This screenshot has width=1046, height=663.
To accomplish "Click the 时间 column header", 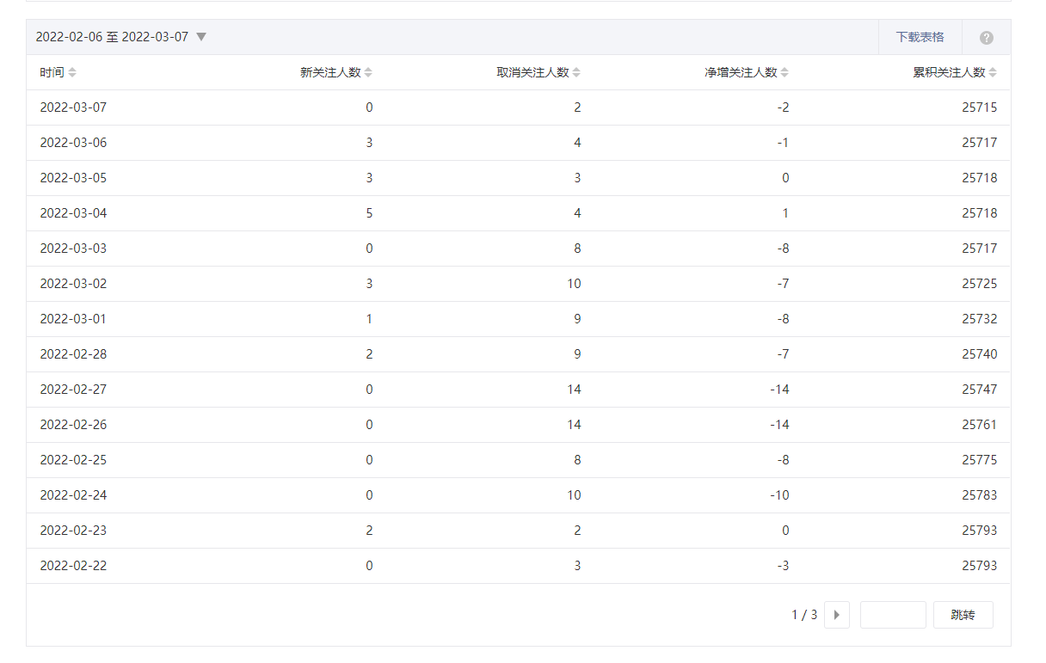I will point(52,73).
